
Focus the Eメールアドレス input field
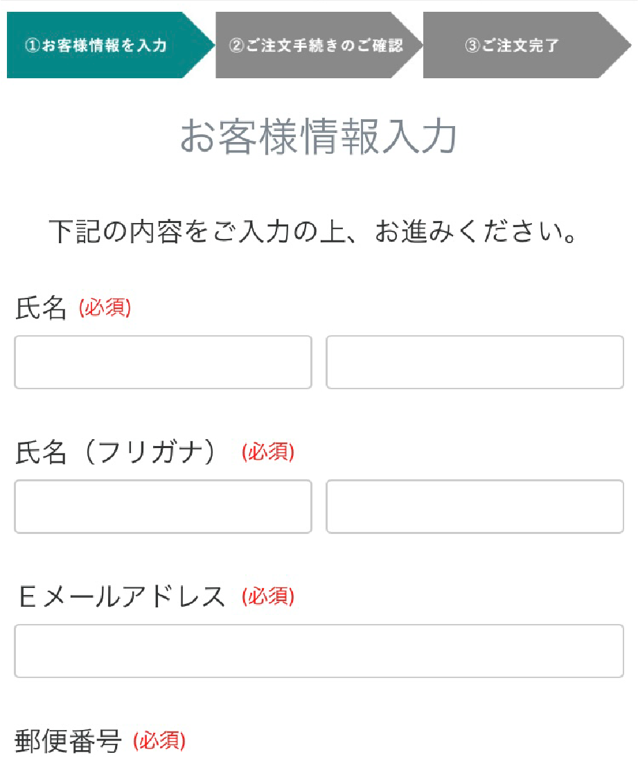pyautogui.click(x=319, y=651)
